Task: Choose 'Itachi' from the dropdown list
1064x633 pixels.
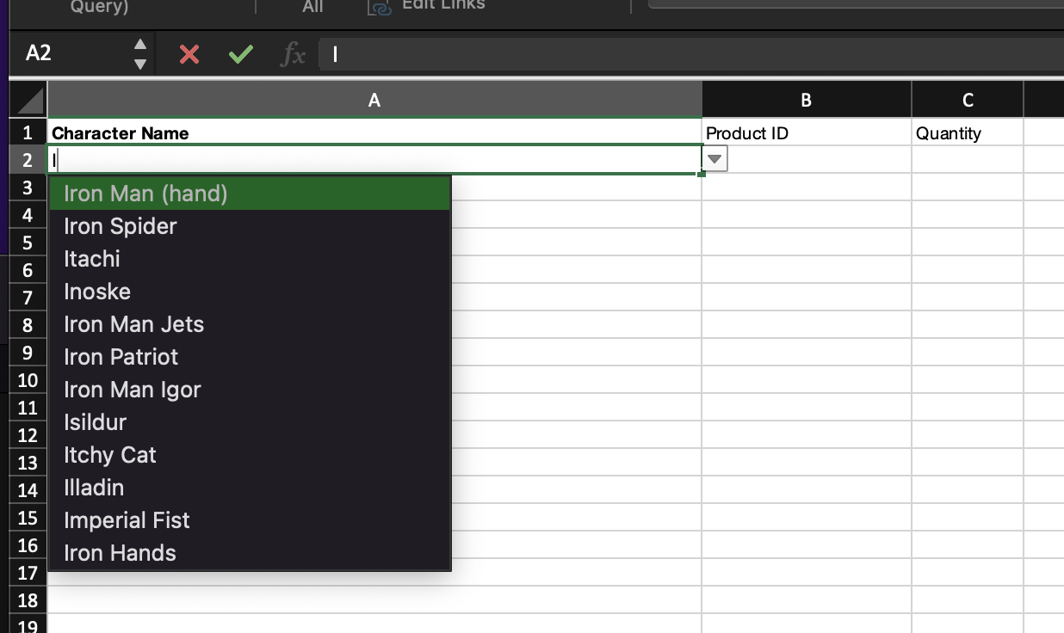Action: pos(91,259)
